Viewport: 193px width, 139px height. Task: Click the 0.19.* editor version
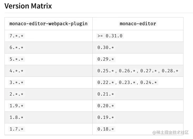(106, 117)
